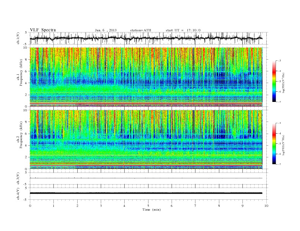Click inside the ch.2 spectrogram panel
The width and height of the screenshot is (300, 231).
tap(146, 140)
